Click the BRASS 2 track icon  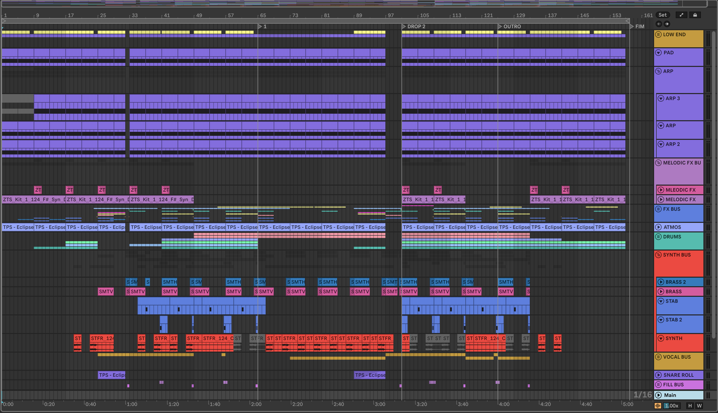click(661, 282)
